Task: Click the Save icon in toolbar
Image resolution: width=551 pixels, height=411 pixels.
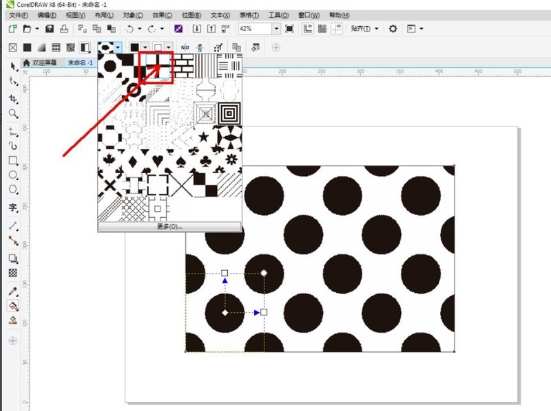Action: pos(49,29)
